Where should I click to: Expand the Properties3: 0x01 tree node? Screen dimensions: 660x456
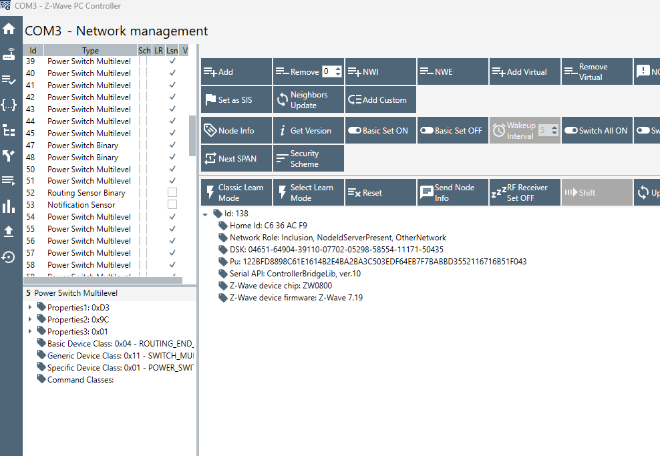click(30, 332)
